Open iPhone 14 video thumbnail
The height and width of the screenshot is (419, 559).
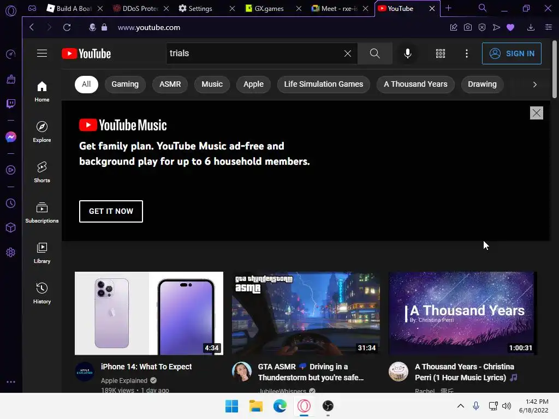pyautogui.click(x=149, y=313)
